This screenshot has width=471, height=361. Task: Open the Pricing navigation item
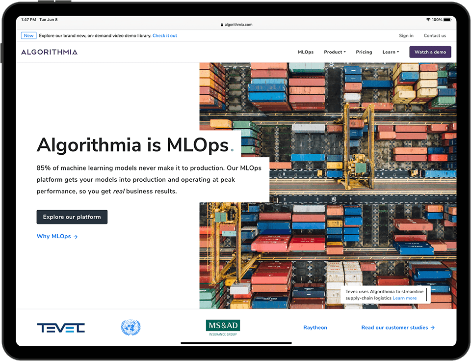364,52
